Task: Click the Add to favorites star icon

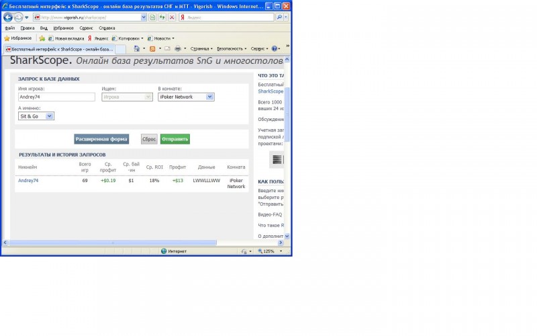Action: click(x=42, y=38)
